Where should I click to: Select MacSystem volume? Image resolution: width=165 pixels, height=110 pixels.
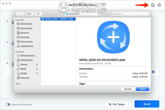tap(26, 60)
